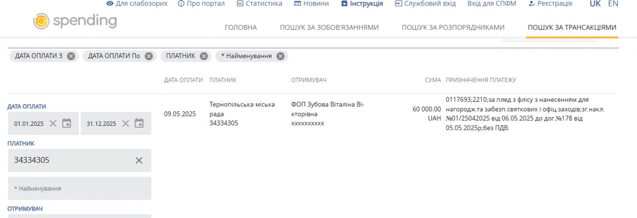Open calendar for start date 01.01.2025

(67, 123)
